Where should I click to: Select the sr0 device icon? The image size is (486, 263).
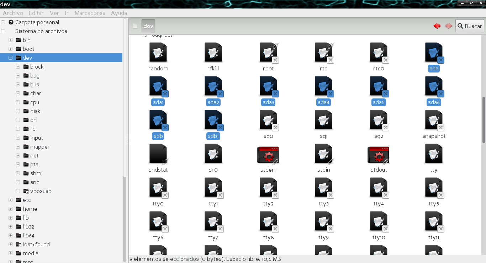(x=213, y=154)
